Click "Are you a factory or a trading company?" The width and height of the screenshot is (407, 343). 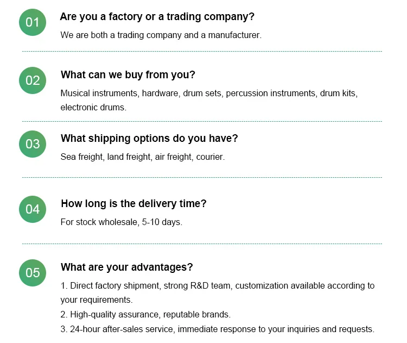pyautogui.click(x=157, y=17)
